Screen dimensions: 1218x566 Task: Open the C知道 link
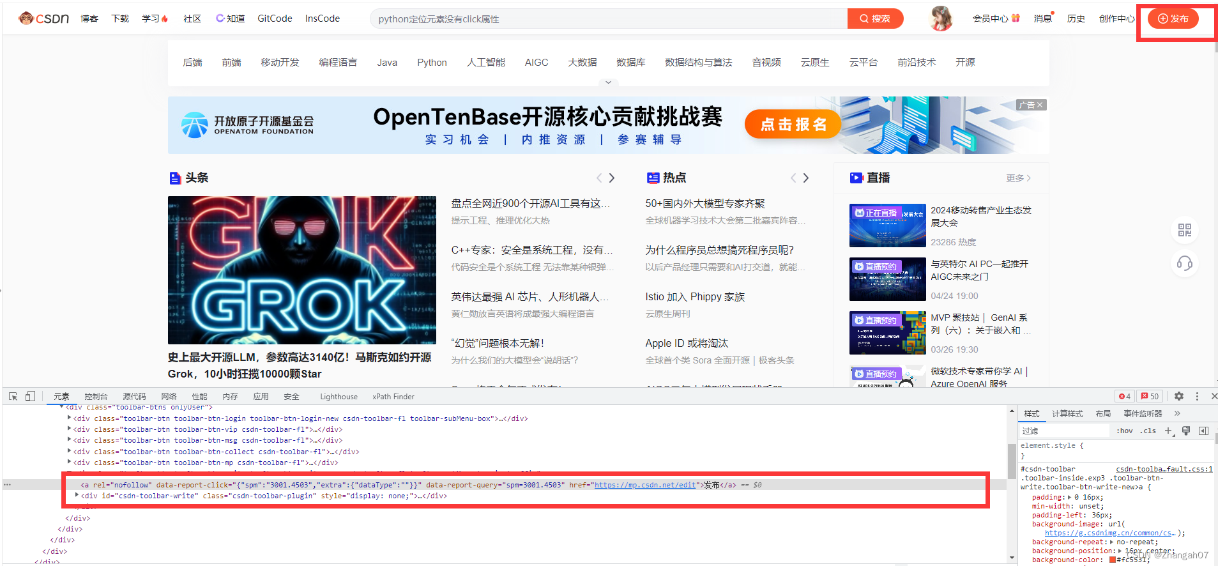pyautogui.click(x=231, y=19)
